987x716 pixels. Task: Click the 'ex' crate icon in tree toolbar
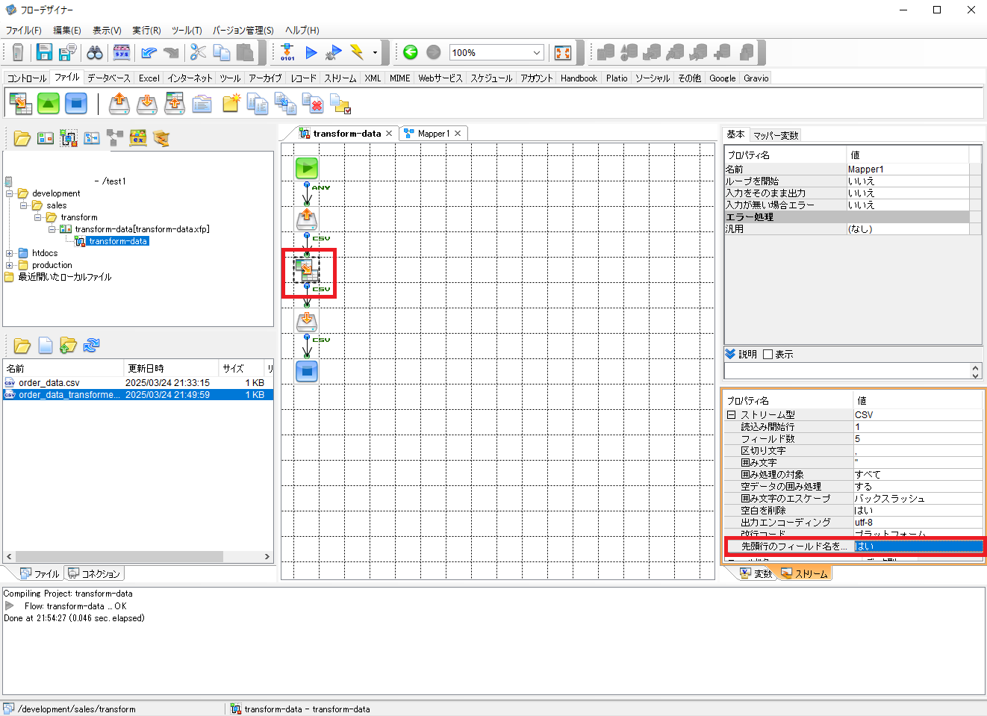pos(138,138)
